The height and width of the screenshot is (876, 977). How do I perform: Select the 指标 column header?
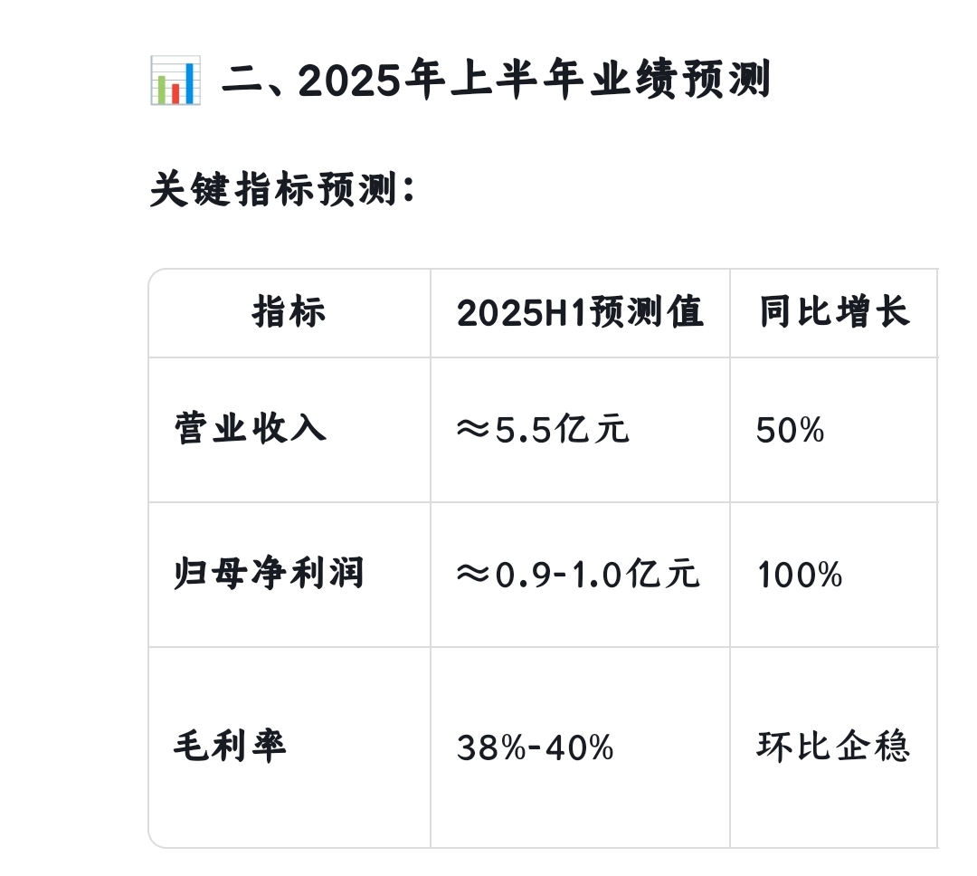[289, 312]
